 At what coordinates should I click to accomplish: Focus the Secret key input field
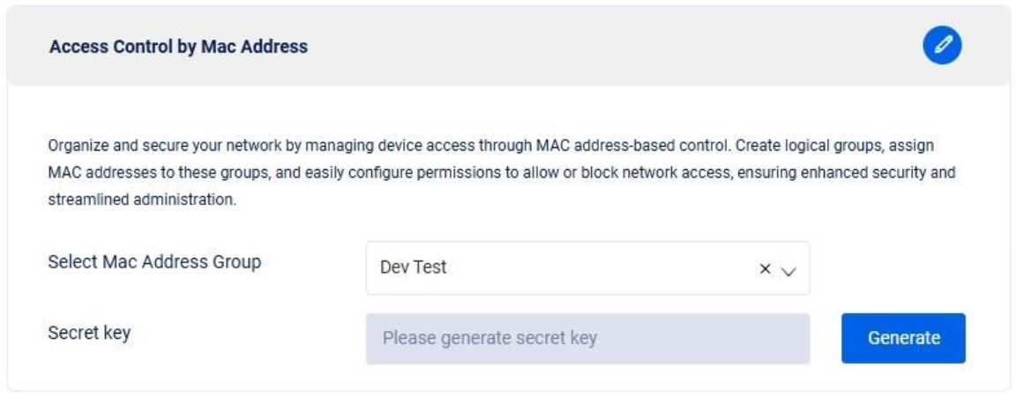(x=587, y=339)
